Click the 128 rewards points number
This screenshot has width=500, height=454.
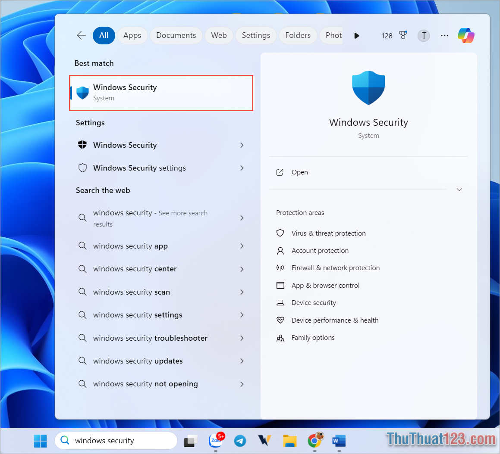pos(387,36)
